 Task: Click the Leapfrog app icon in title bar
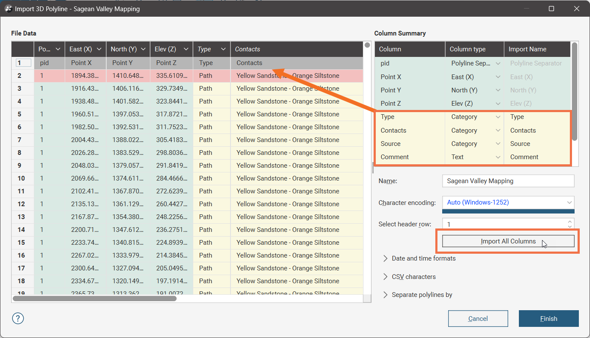pos(8,9)
